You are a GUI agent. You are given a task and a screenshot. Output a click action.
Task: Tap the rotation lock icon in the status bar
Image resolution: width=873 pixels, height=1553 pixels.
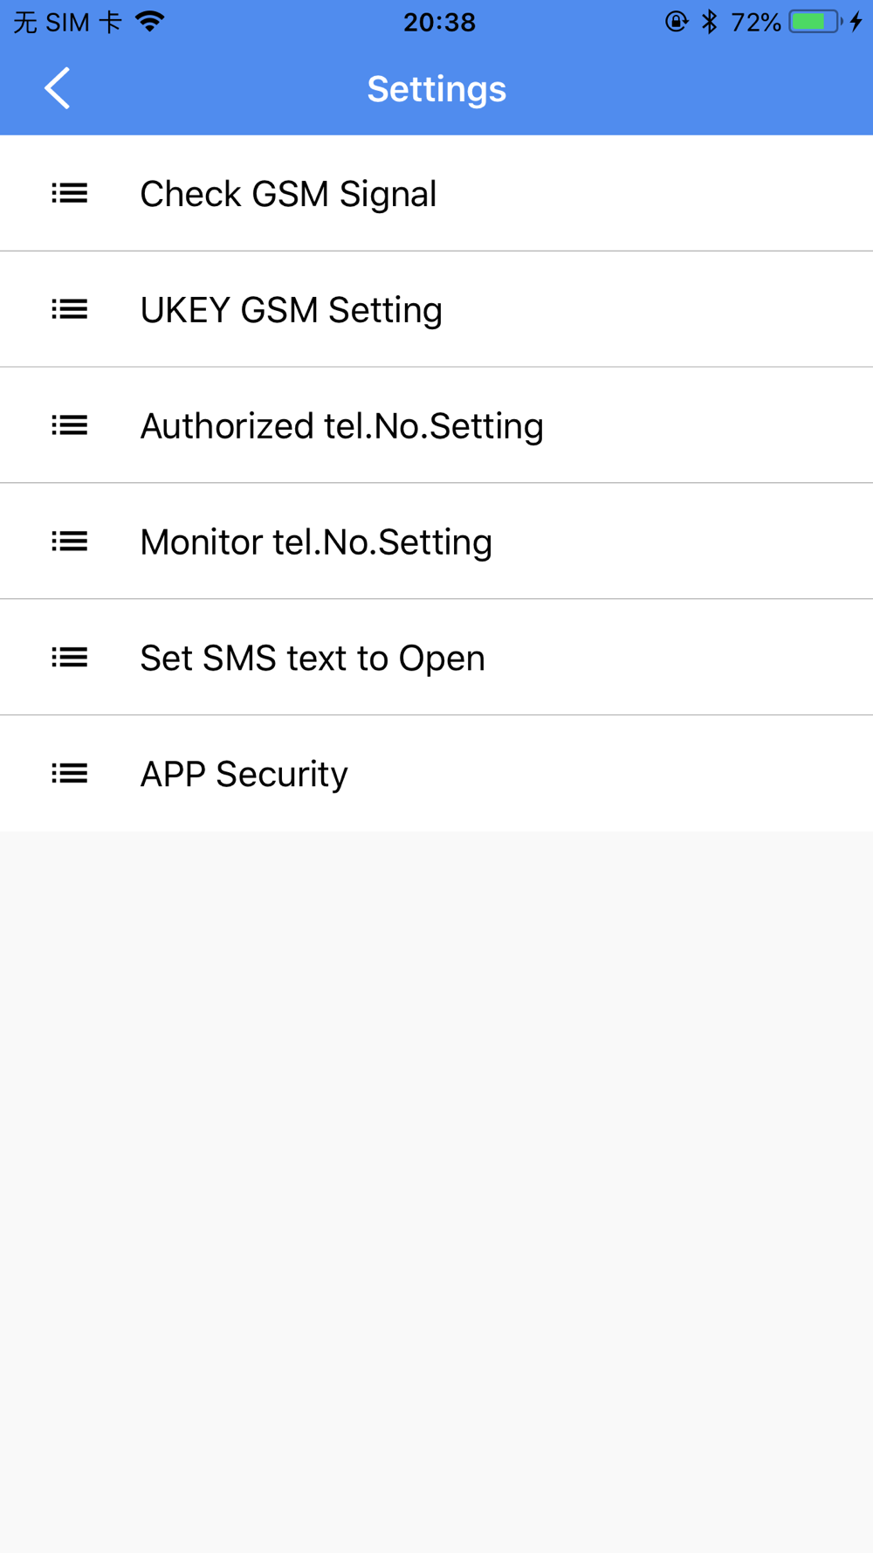[677, 22]
